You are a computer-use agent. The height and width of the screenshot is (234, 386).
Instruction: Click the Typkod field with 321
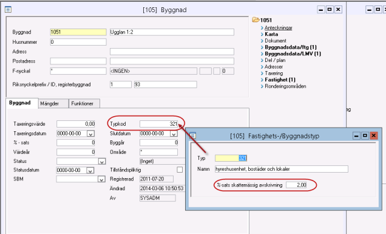(158, 124)
